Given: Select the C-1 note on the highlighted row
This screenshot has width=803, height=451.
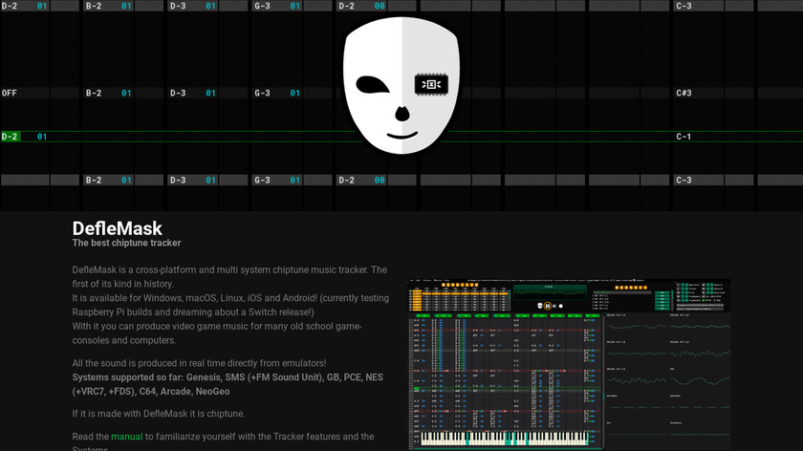Looking at the screenshot, I should pos(684,137).
